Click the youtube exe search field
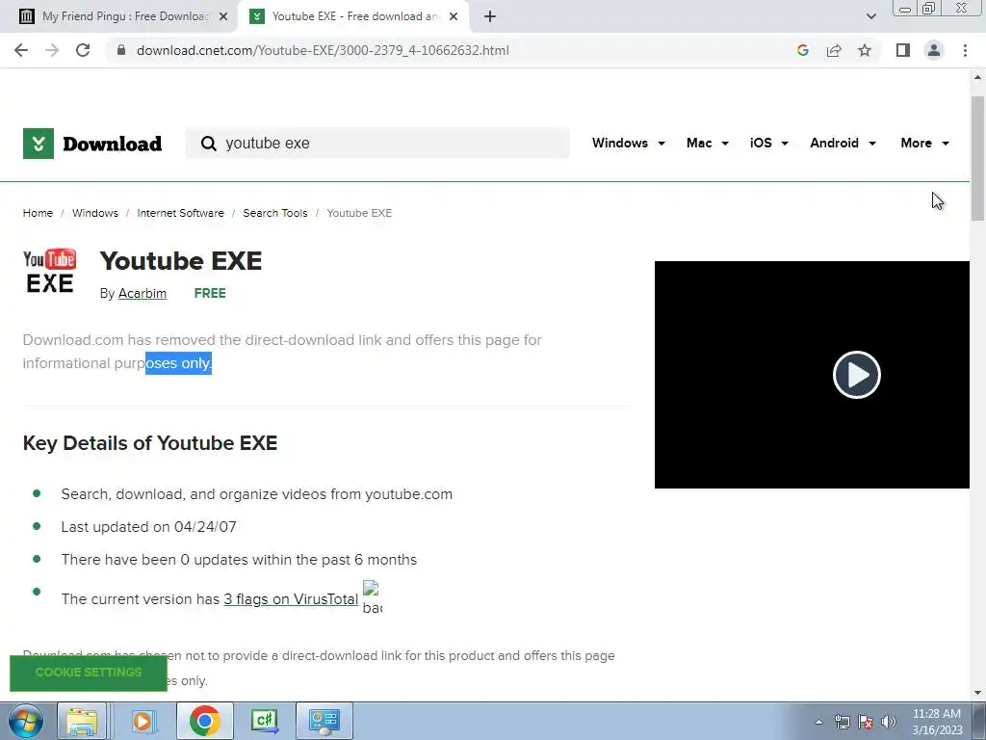Viewport: 986px width, 740px height. coord(377,144)
